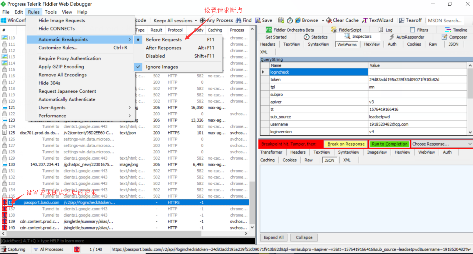
Task: Click the green FO Fiddler Orchestra icon
Action: pyautogui.click(x=269, y=30)
